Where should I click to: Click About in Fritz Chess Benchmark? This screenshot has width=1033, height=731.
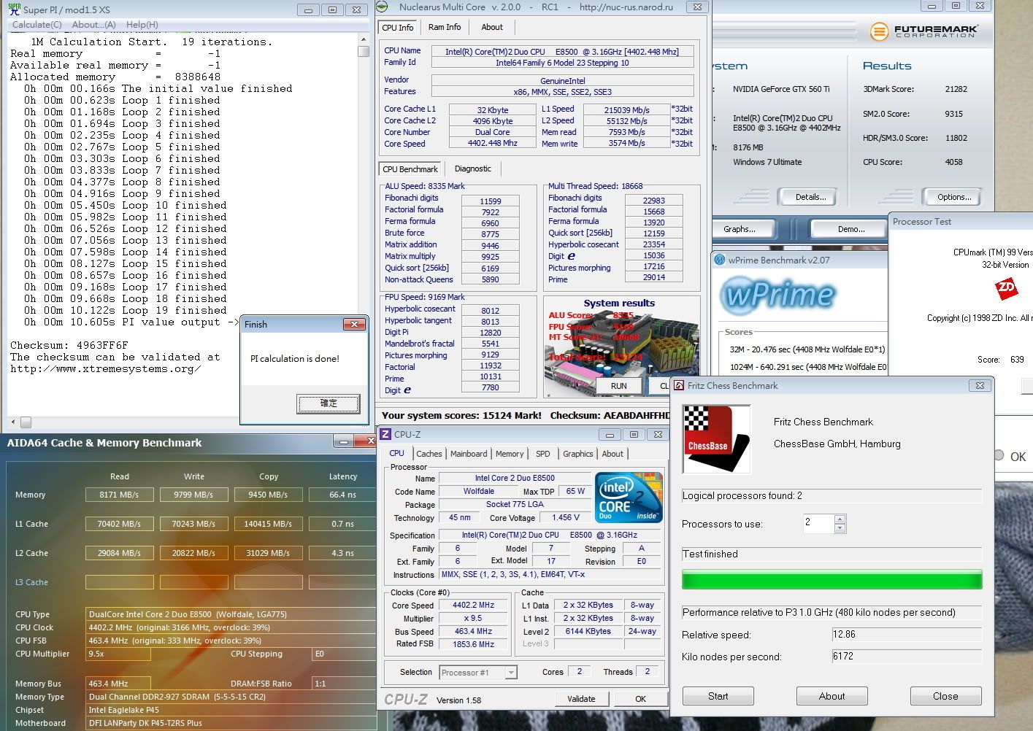[x=832, y=696]
